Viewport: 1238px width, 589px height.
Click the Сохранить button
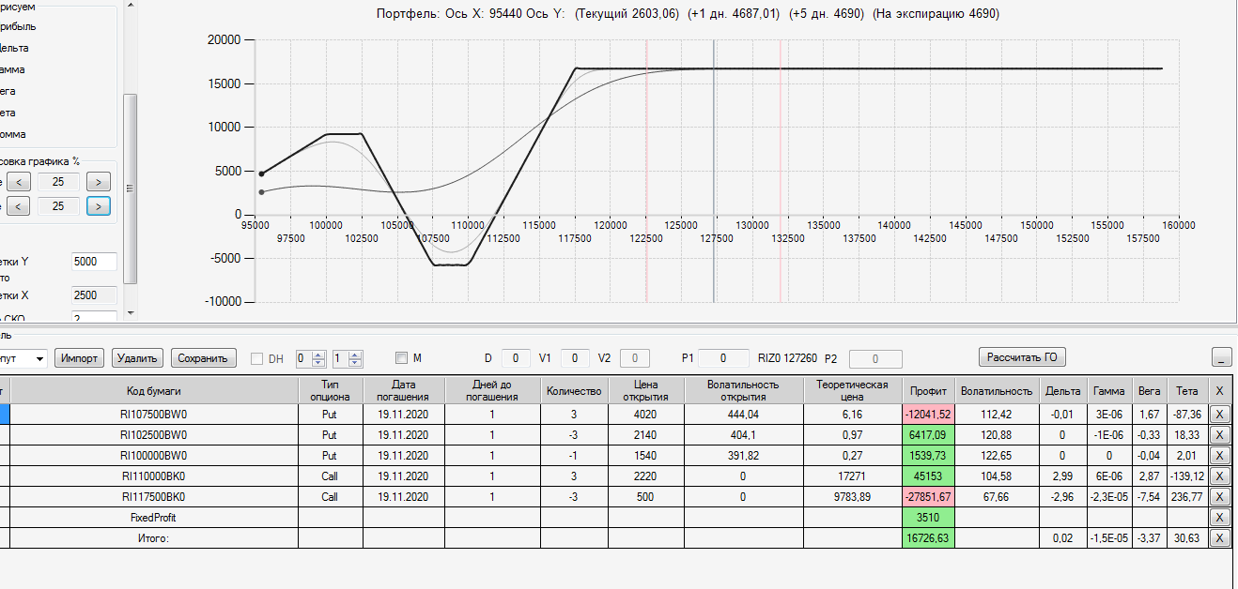[x=203, y=357]
